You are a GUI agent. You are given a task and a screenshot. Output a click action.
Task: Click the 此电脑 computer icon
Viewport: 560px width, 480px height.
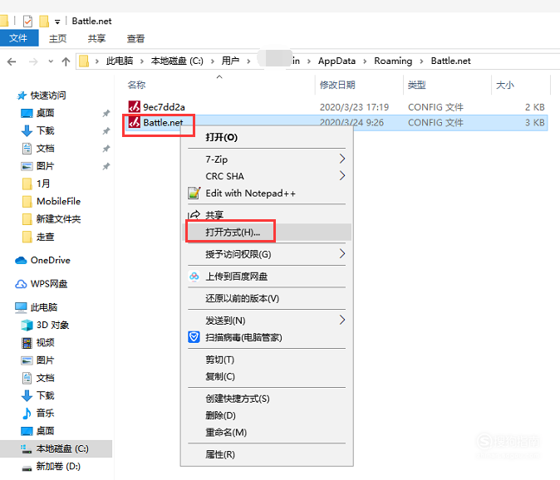point(21,307)
